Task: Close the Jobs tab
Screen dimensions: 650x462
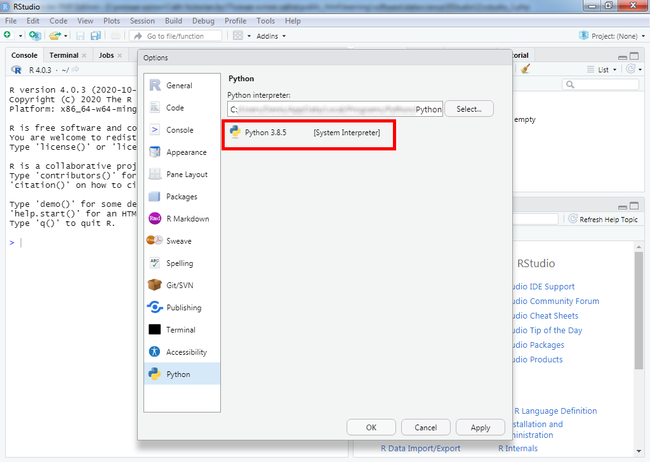Action: point(119,56)
